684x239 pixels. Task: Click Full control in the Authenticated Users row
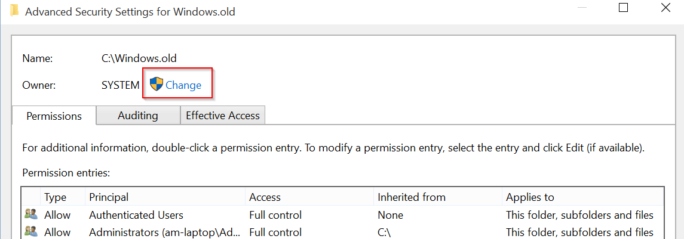(x=275, y=215)
